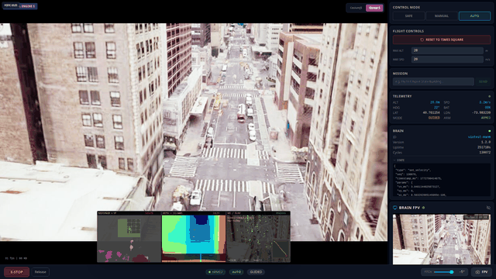The image size is (496, 279).
Task: Select the AUTO control mode
Action: coord(474,15)
